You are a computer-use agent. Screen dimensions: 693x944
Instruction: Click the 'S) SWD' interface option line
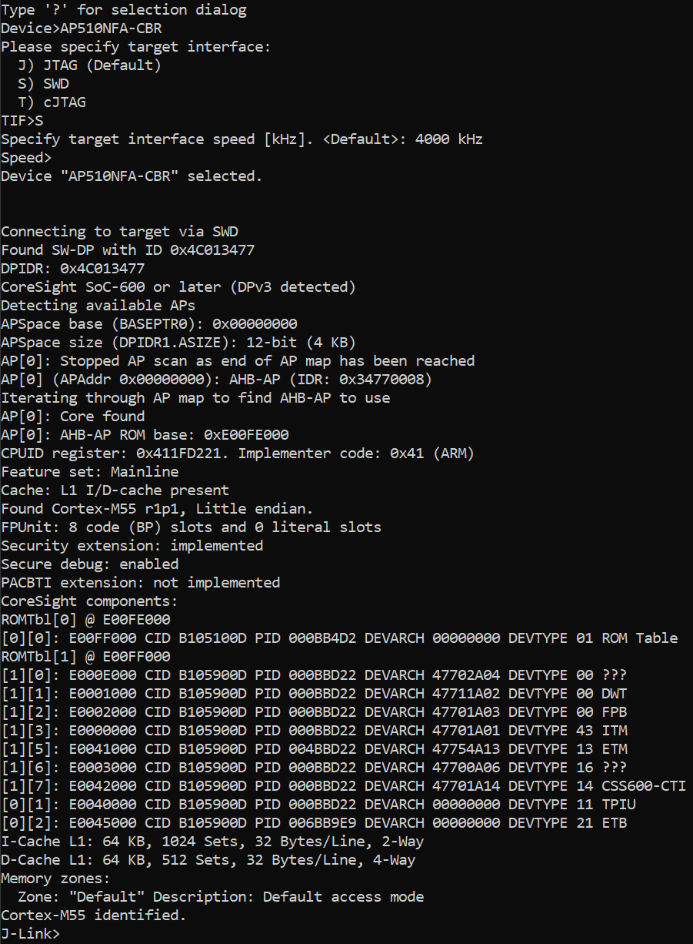click(43, 84)
